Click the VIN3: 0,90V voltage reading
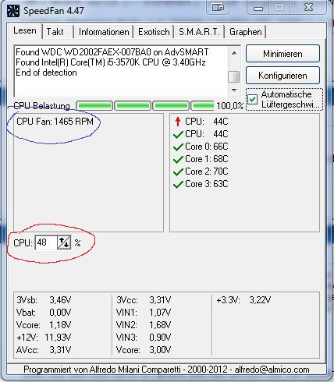Image resolution: width=334 pixels, height=382 pixels. click(x=144, y=338)
